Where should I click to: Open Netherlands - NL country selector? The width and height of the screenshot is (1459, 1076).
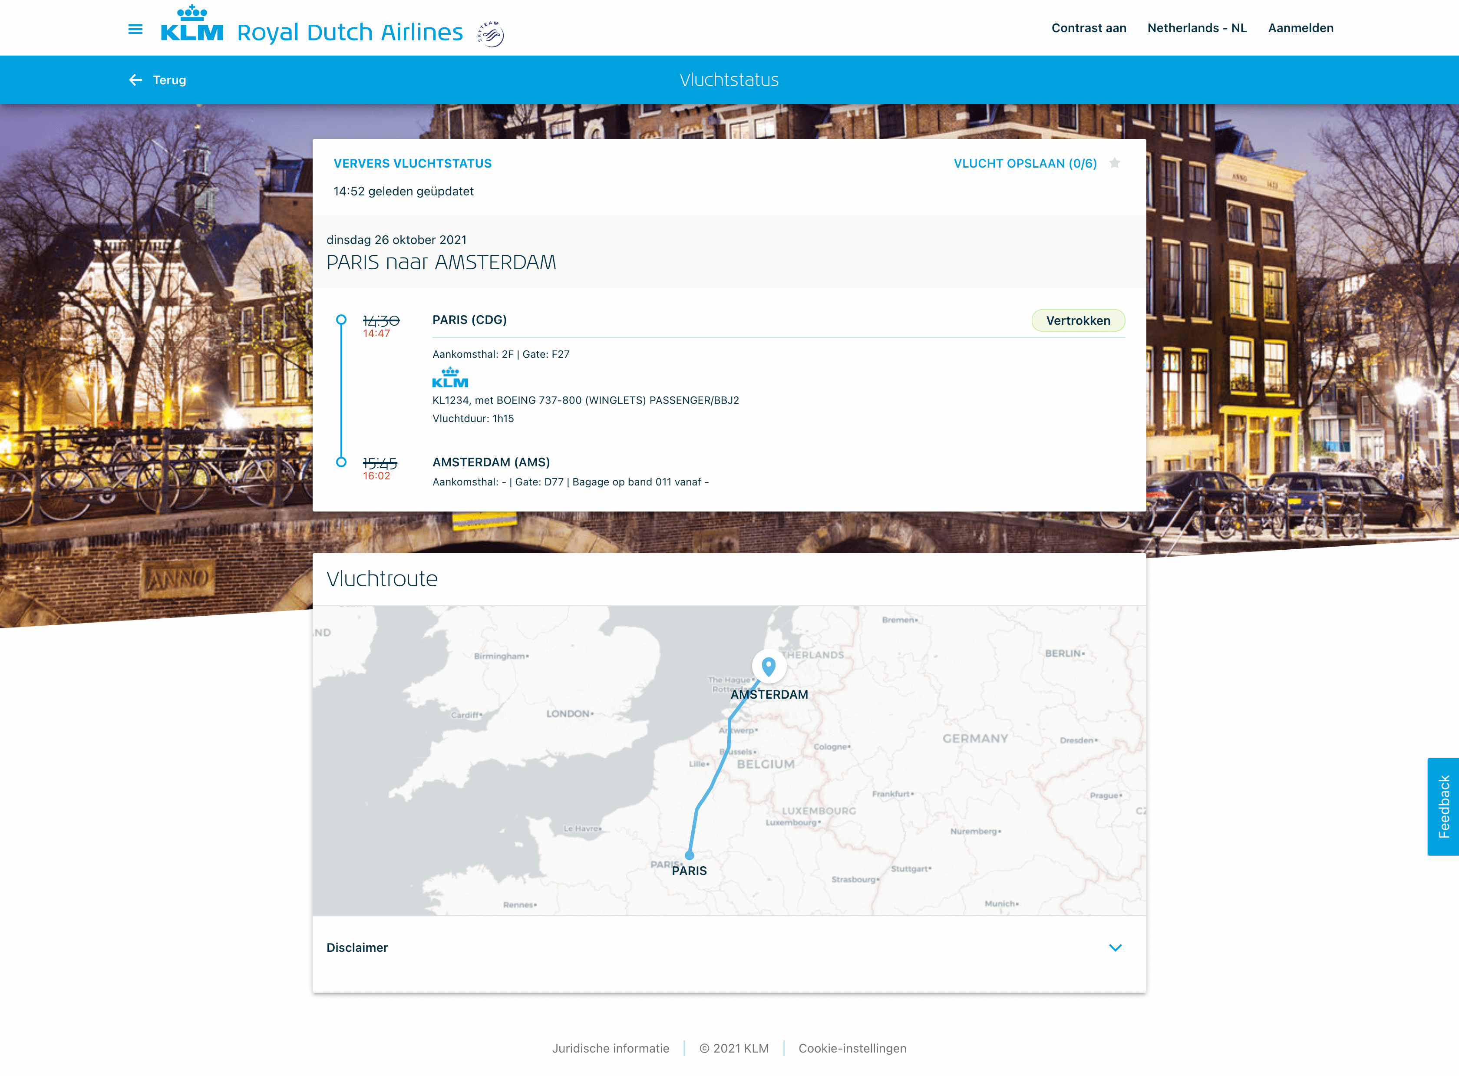1197,28
